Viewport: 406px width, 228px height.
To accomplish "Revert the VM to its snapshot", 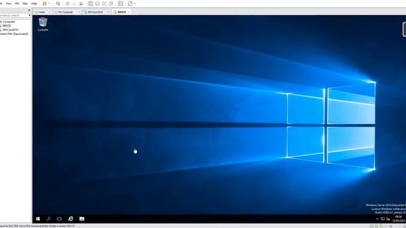I will (74, 4).
